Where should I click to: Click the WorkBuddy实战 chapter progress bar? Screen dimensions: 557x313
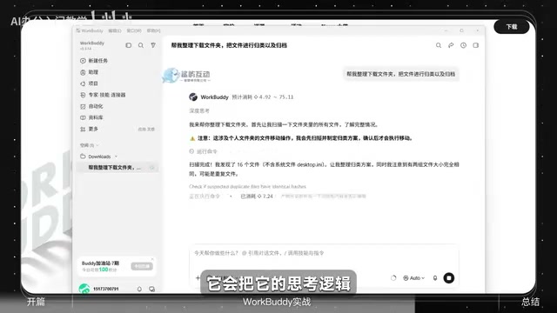[x=277, y=302]
